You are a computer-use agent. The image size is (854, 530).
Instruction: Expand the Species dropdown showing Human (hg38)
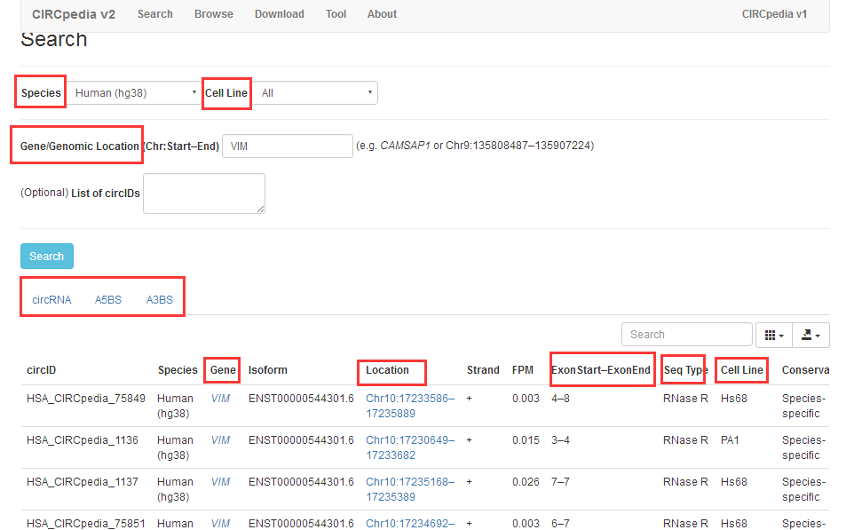[x=135, y=92]
